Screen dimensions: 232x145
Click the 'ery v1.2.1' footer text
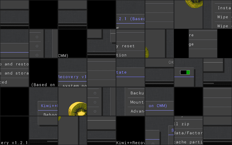14,143
